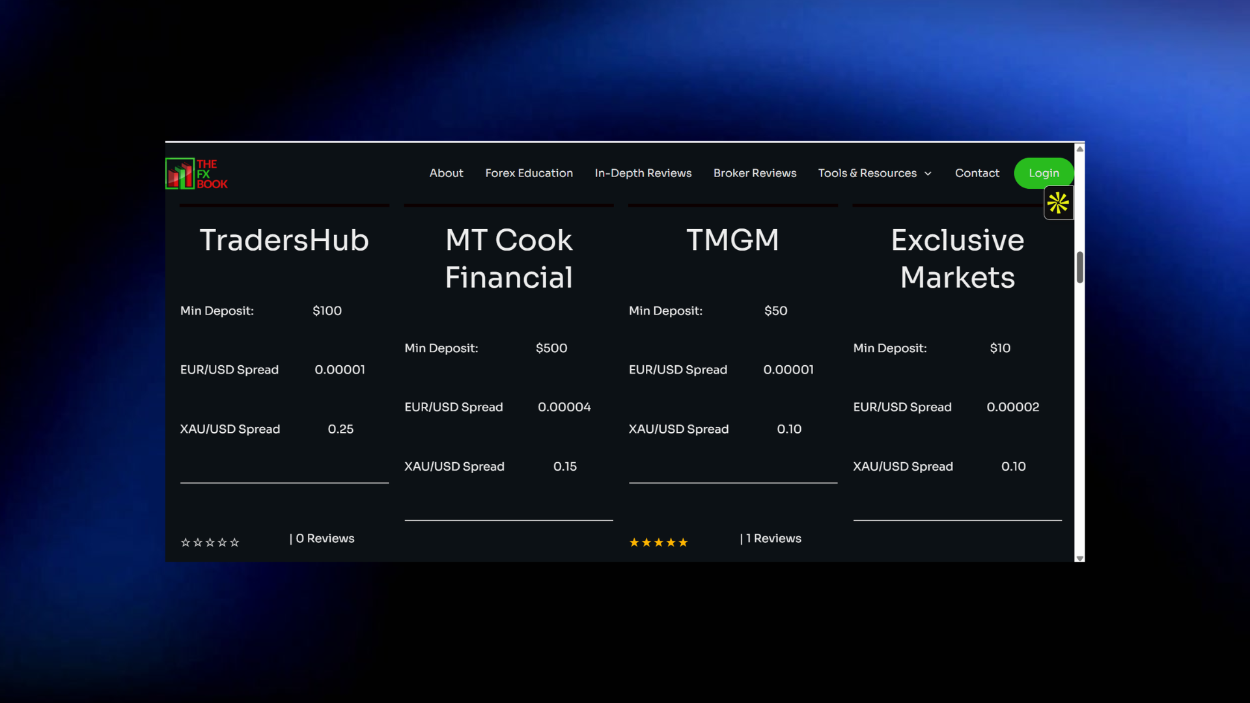Open In-Depth Reviews menu item
Screen dimensions: 1250x703
point(643,173)
